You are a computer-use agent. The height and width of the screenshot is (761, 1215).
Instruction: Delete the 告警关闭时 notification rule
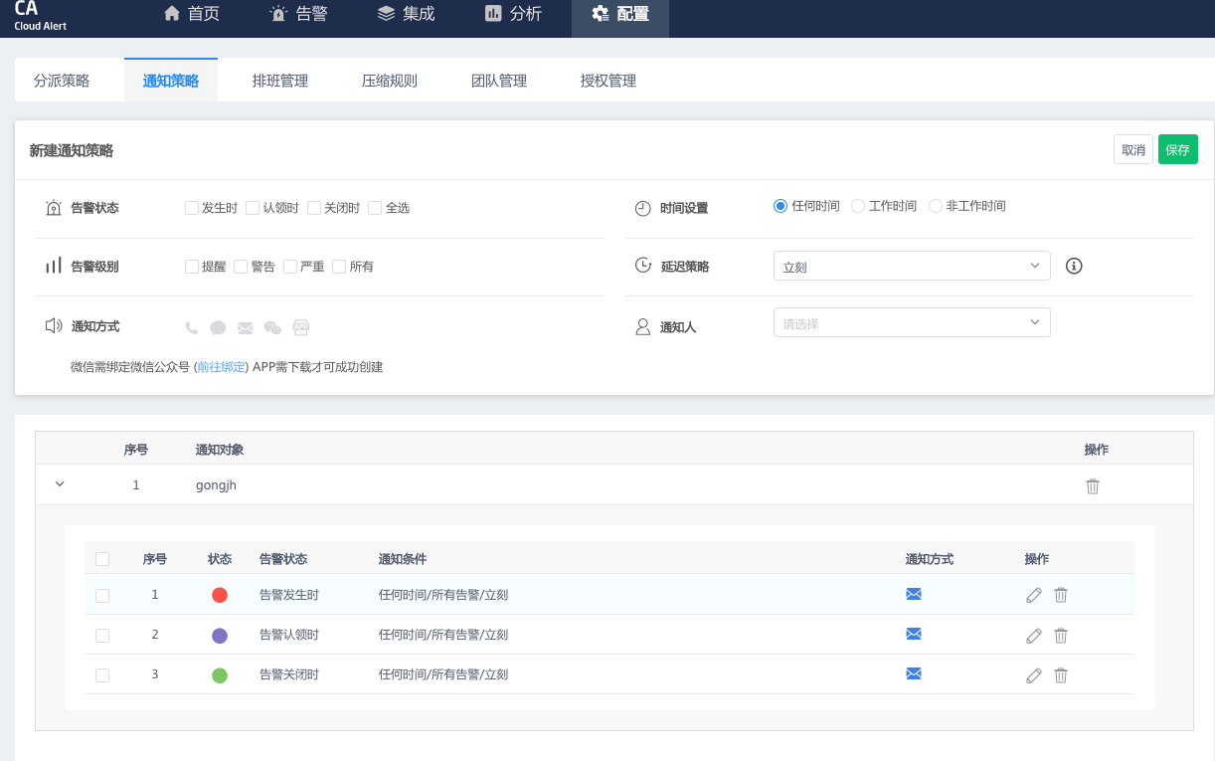point(1060,674)
